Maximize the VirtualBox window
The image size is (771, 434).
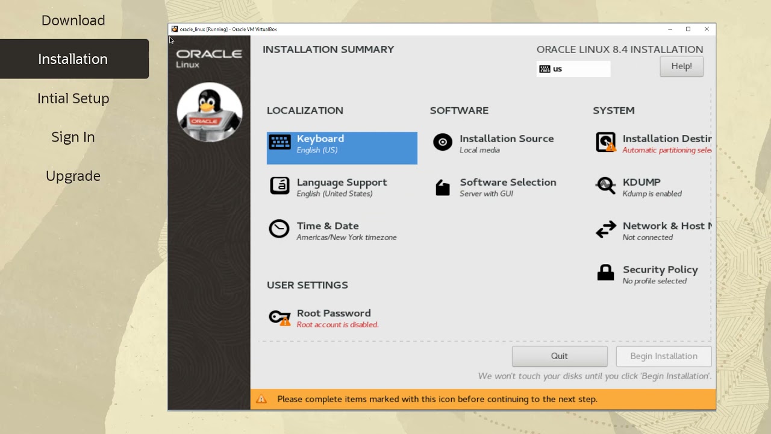688,29
